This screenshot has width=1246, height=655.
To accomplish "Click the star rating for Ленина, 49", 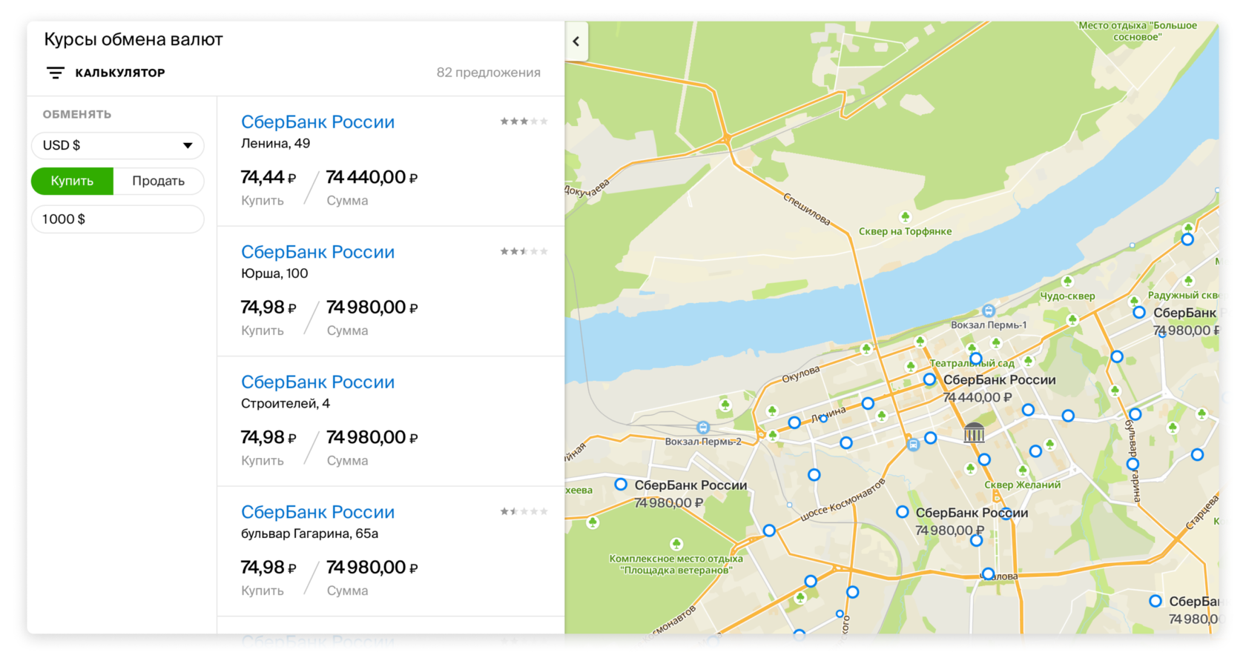I will click(524, 121).
